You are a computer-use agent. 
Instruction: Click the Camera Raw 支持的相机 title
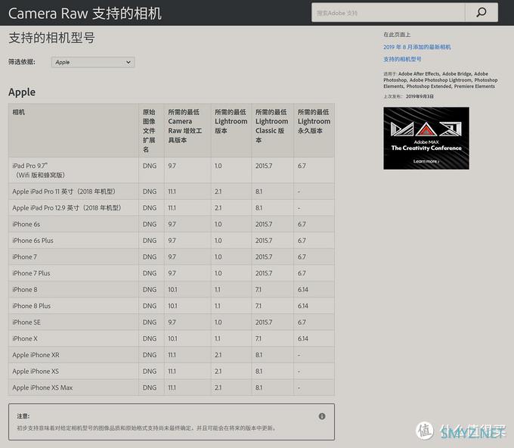85,14
